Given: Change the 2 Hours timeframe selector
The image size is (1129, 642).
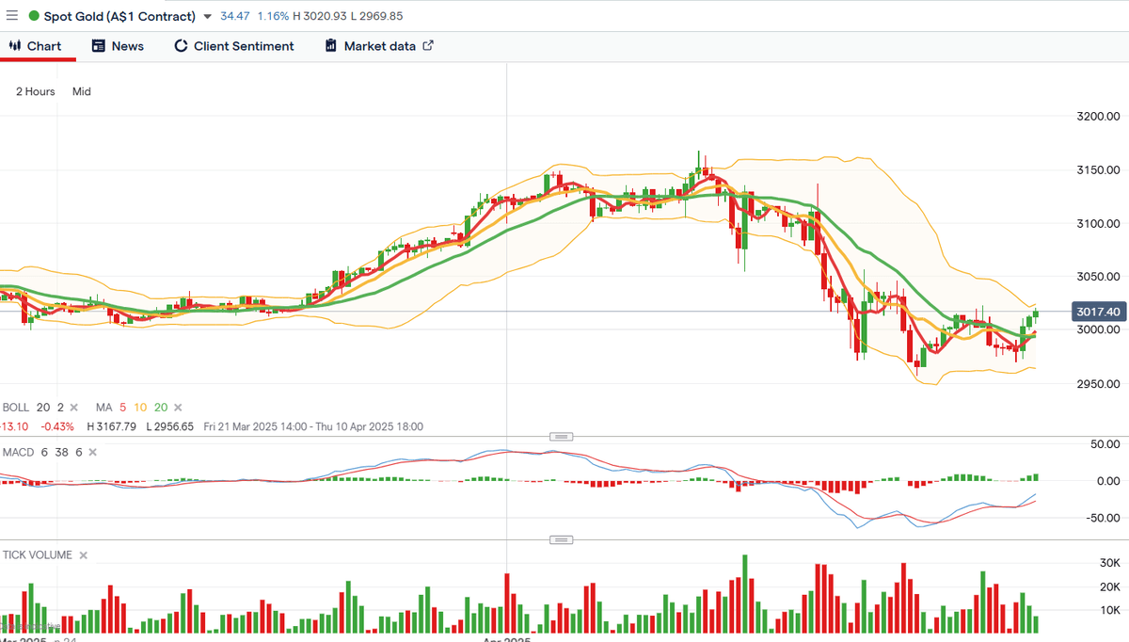Looking at the screenshot, I should pyautogui.click(x=36, y=91).
